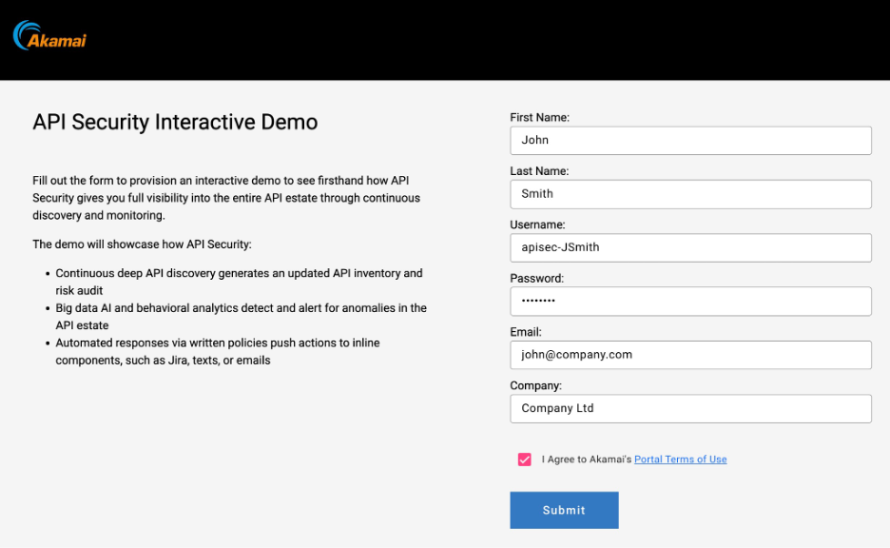
Task: Click the First Name input field
Action: 690,140
